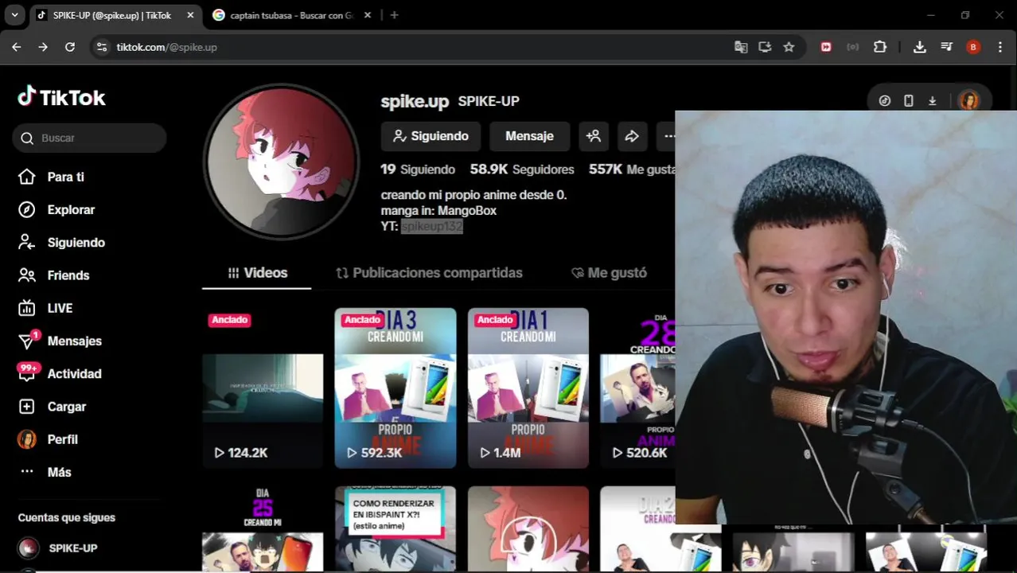Close the captain tsubasa tab
Image resolution: width=1017 pixels, height=573 pixels.
pos(369,15)
